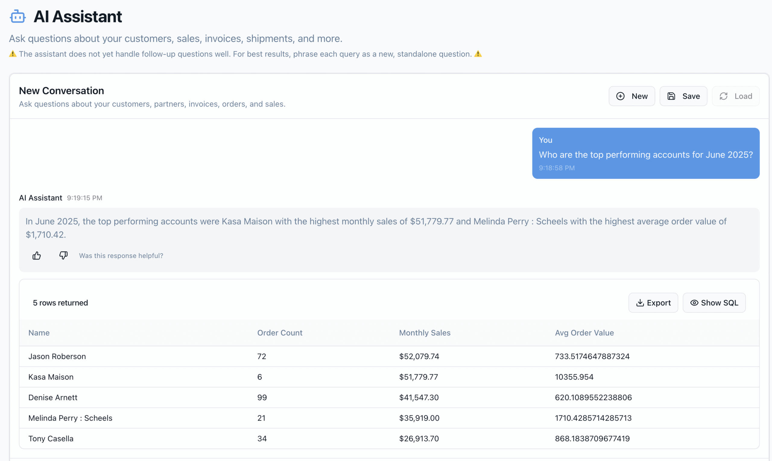Save the current conversation
772x461 pixels.
pos(683,96)
